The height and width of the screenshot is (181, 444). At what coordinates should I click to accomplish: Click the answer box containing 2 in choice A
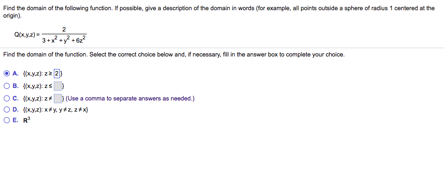pos(57,74)
